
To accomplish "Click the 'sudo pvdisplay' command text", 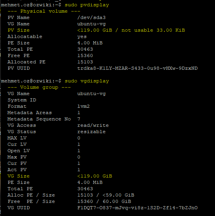I will [87, 5].
